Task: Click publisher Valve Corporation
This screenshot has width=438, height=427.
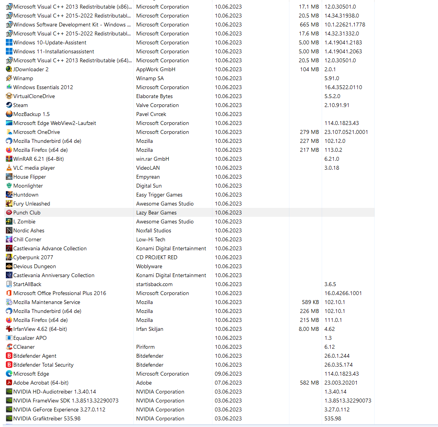Action: tap(157, 105)
